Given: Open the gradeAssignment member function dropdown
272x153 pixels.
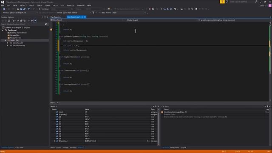Looking at the screenshot, I should [233, 20].
